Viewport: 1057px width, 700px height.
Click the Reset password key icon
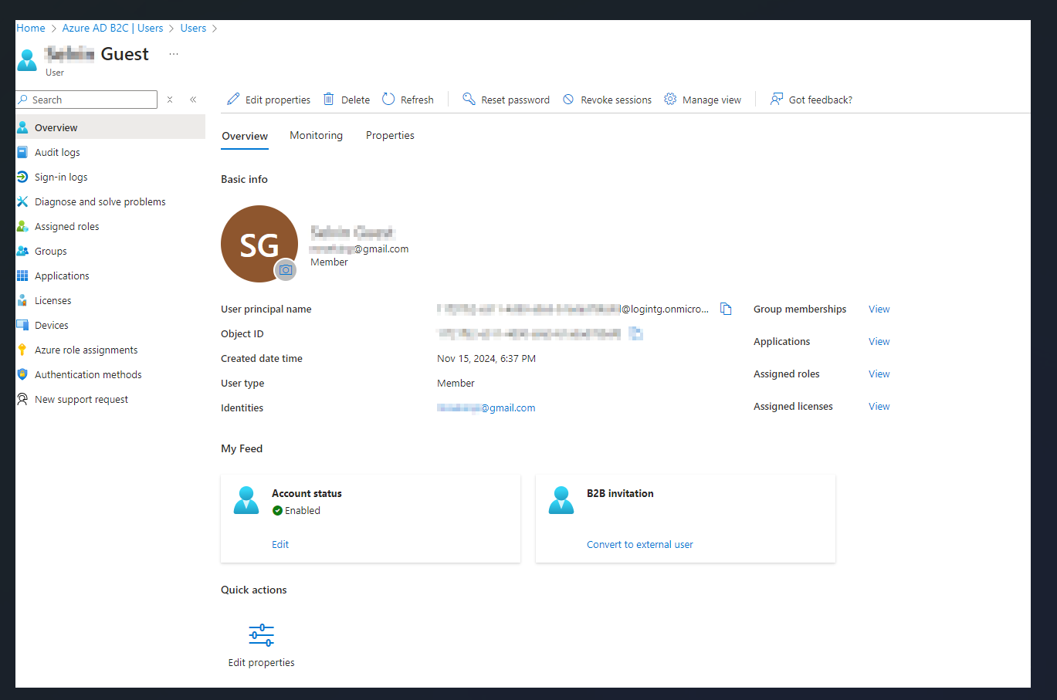click(469, 99)
